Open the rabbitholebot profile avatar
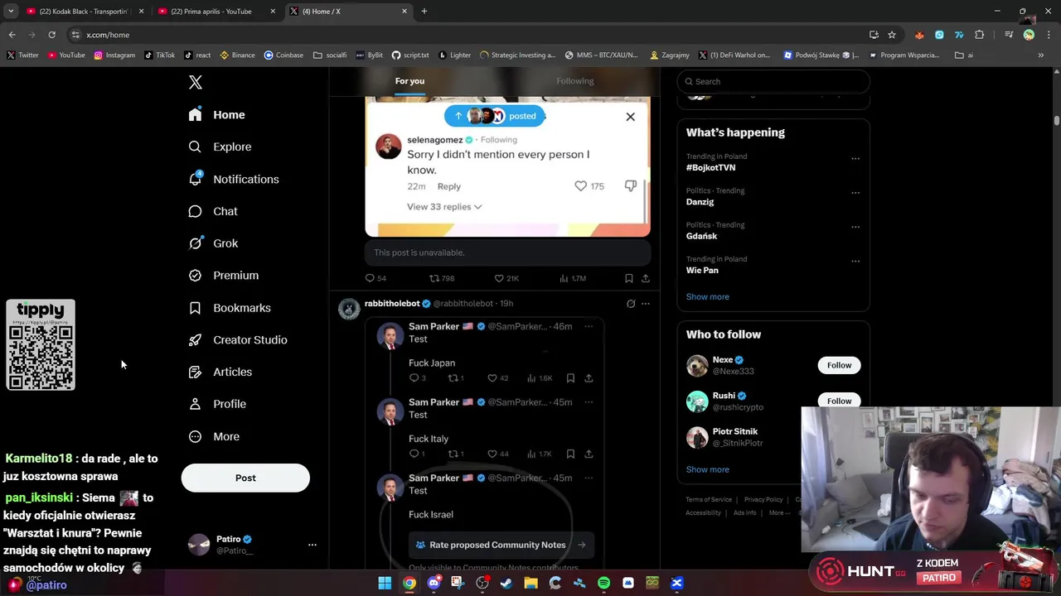1061x596 pixels. click(x=350, y=309)
